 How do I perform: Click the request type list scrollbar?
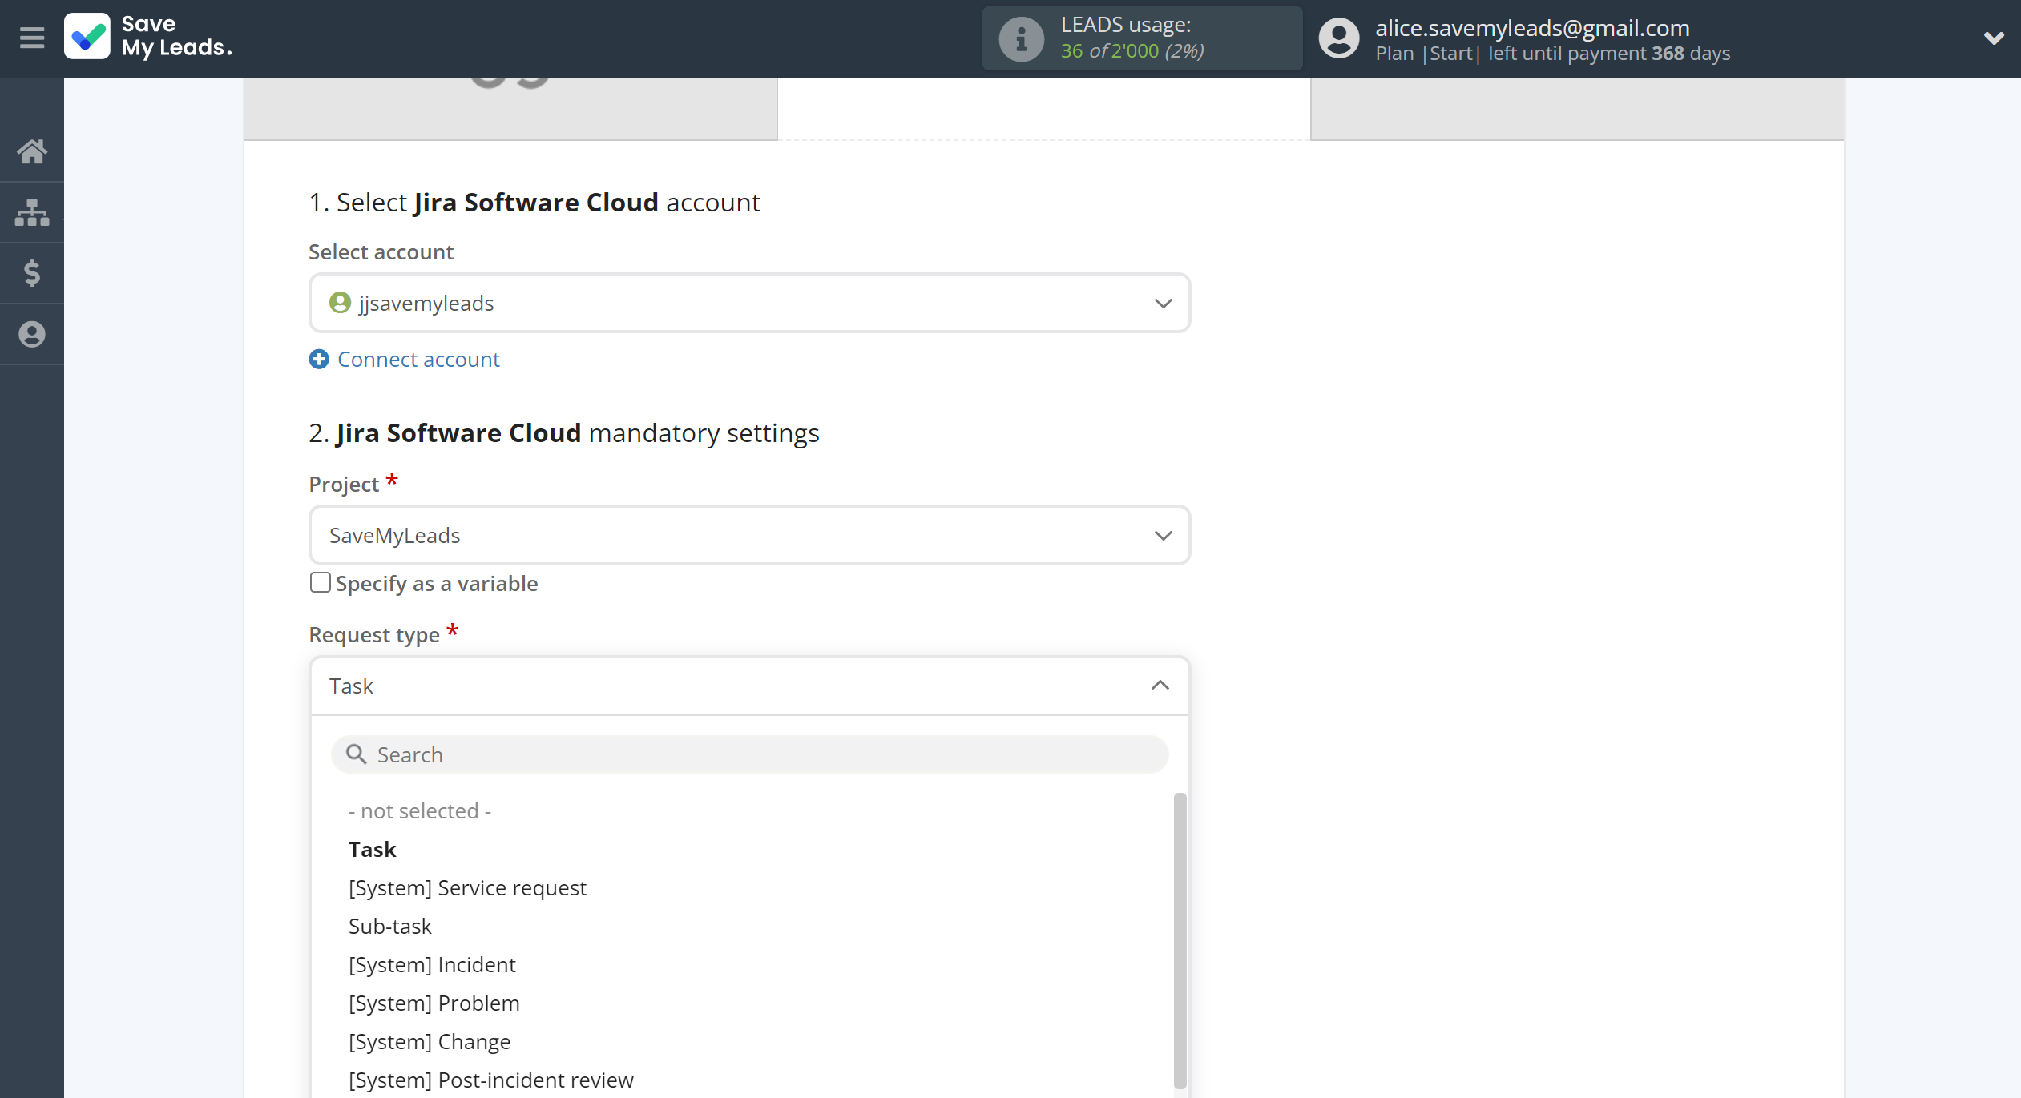click(x=1180, y=941)
